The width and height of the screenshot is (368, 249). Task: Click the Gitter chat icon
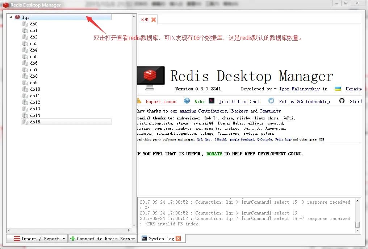coord(212,101)
